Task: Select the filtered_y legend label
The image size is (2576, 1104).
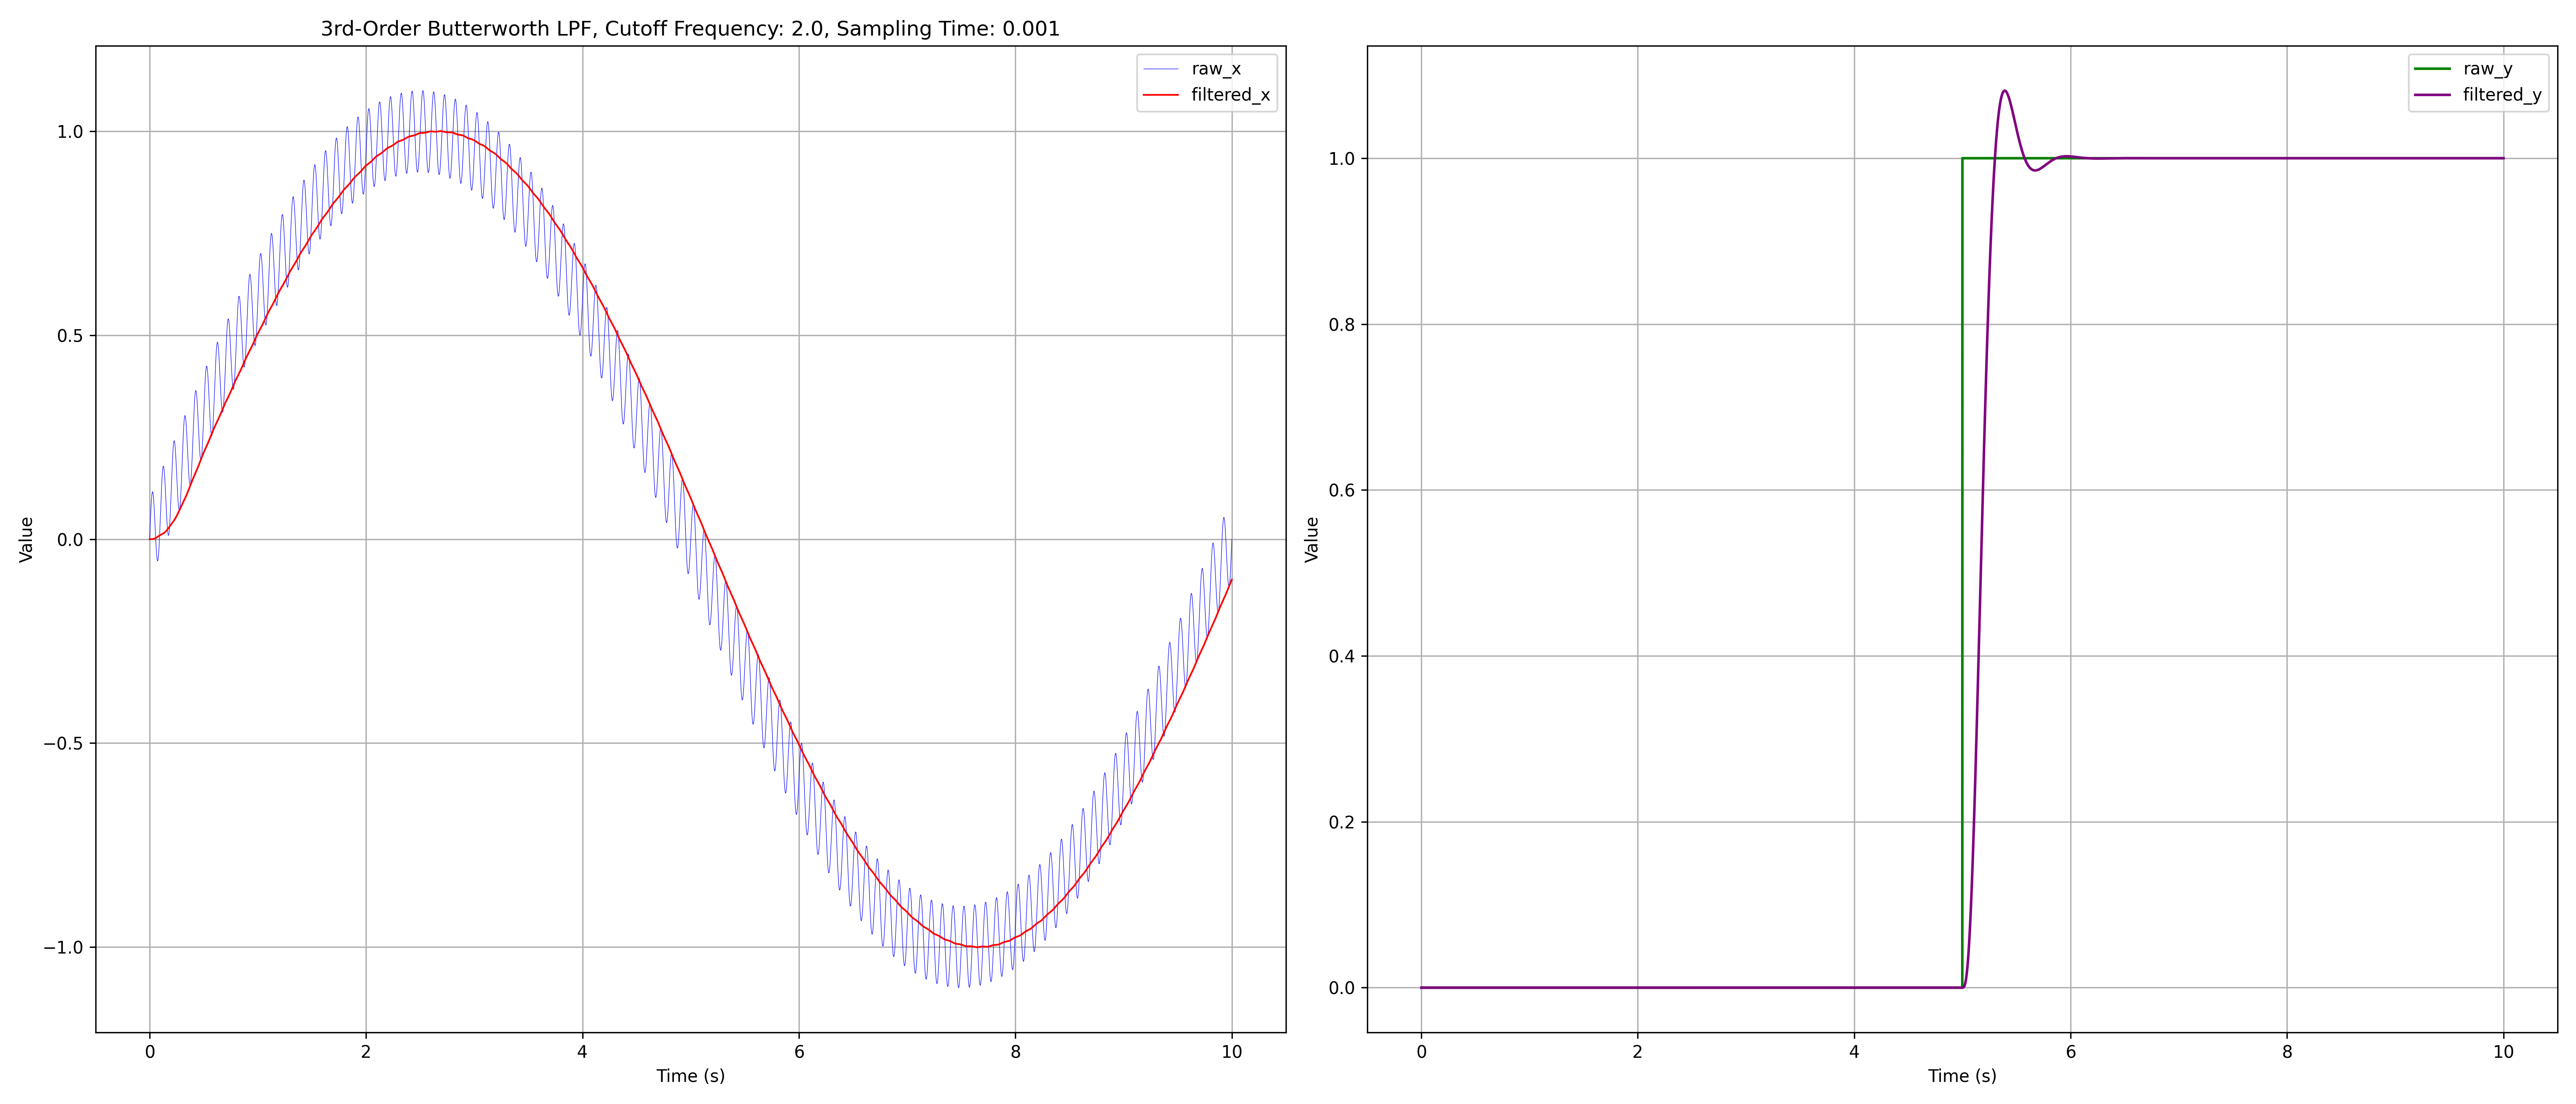Action: (2502, 95)
